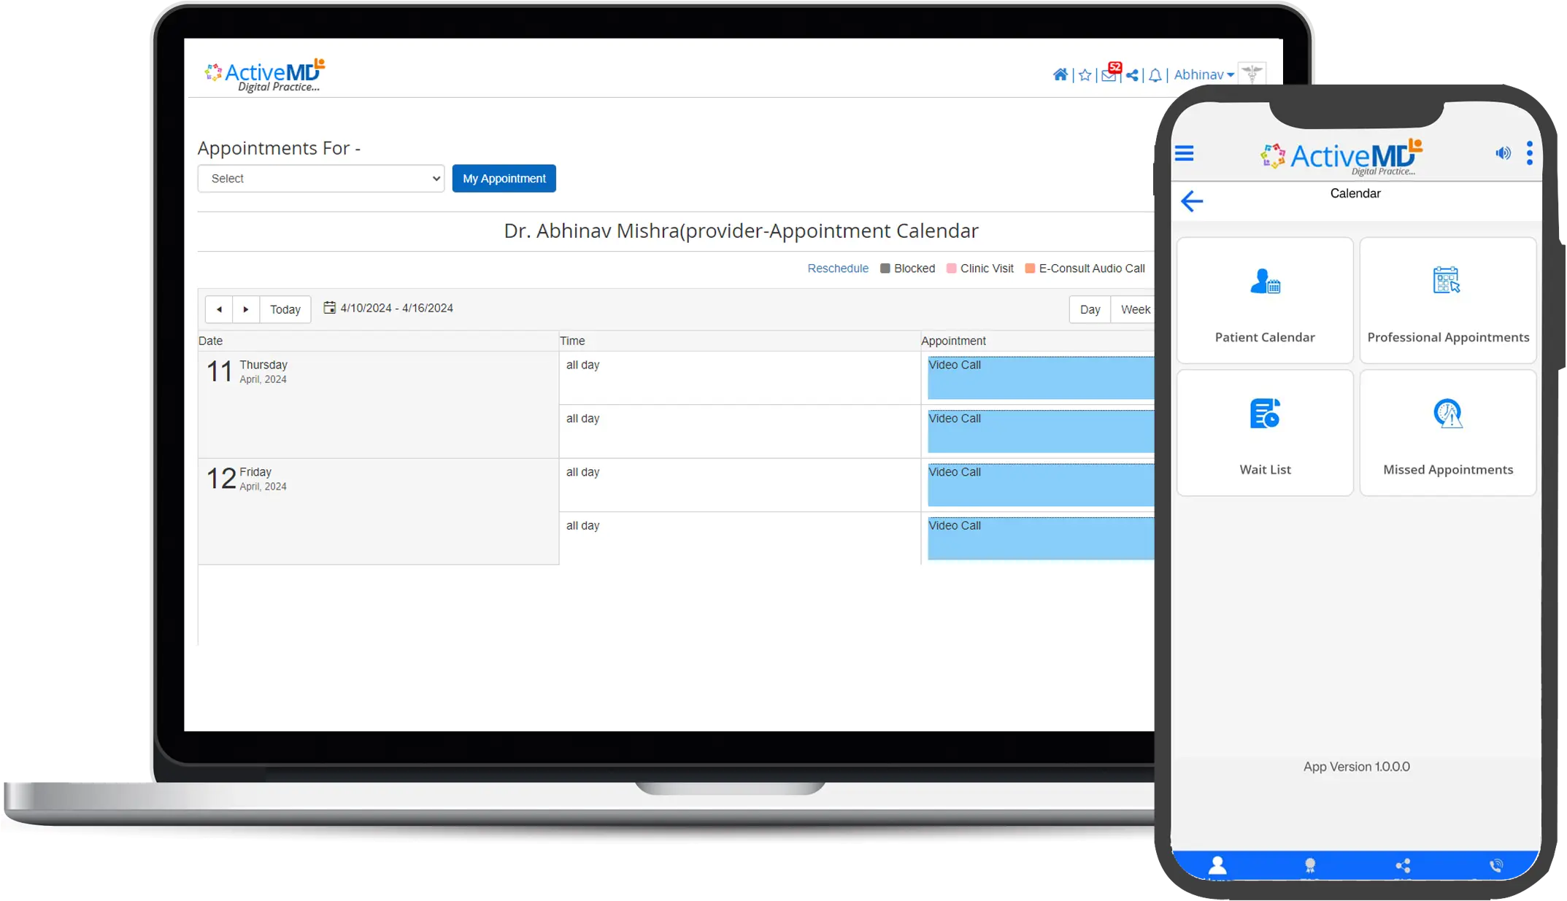Click the Missed Appointments clock alert icon

pyautogui.click(x=1448, y=414)
